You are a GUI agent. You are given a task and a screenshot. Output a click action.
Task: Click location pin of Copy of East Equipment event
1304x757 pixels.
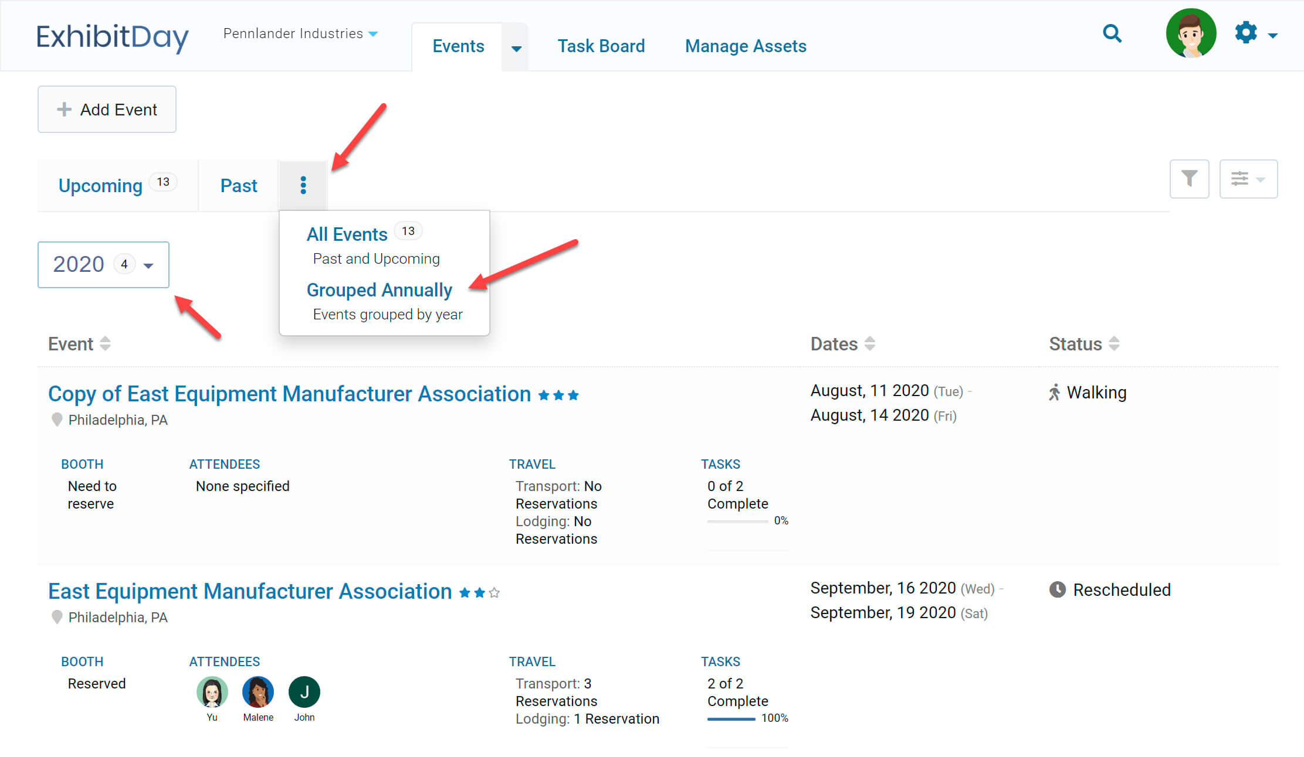[57, 420]
